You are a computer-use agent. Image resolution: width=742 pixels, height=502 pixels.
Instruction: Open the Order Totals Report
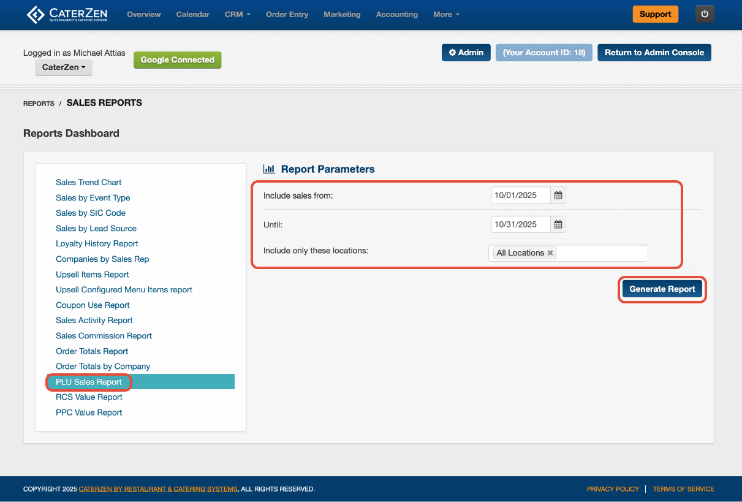point(92,351)
